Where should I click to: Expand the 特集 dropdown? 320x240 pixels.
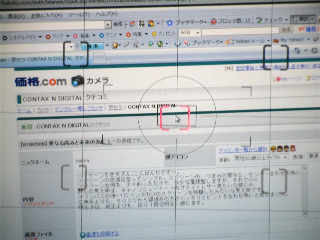(x=146, y=34)
